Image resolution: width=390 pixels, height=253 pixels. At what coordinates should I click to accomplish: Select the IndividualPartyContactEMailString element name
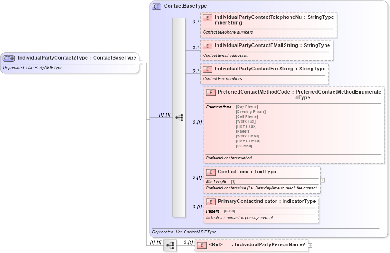256,46
